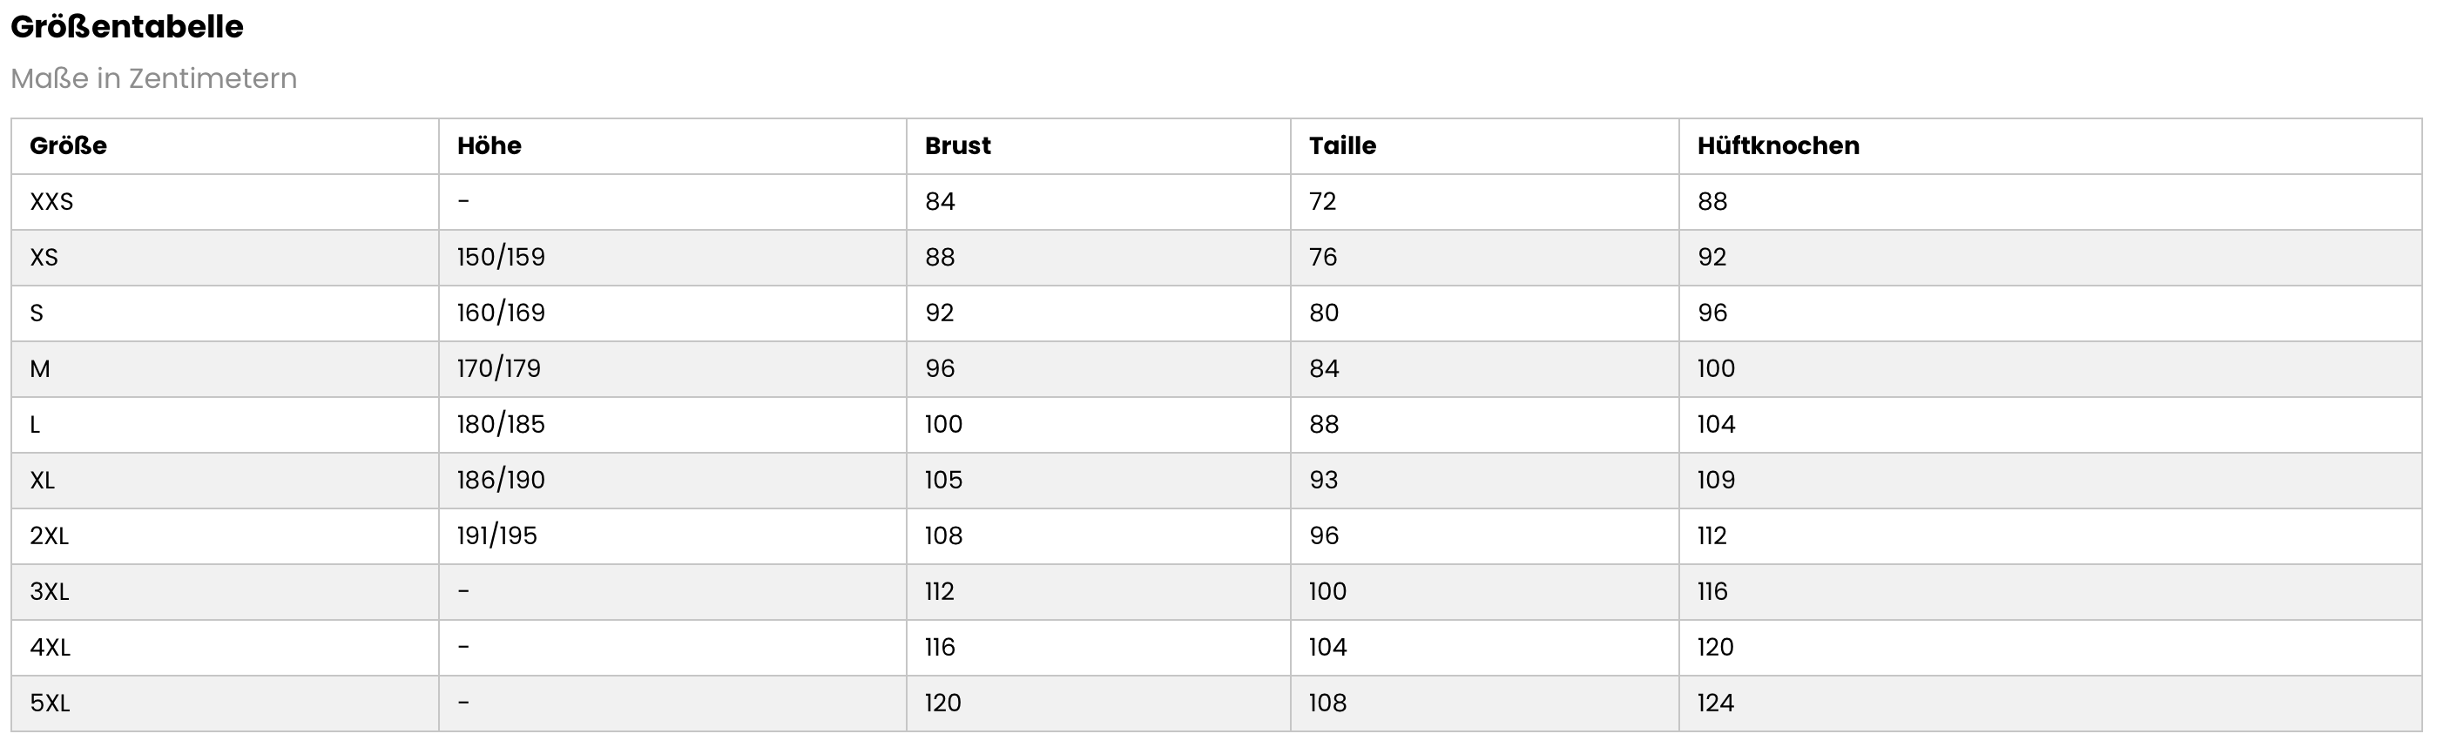Viewport: 2444px width, 754px height.
Task: Click the XXS size row label
Action: pyautogui.click(x=51, y=201)
